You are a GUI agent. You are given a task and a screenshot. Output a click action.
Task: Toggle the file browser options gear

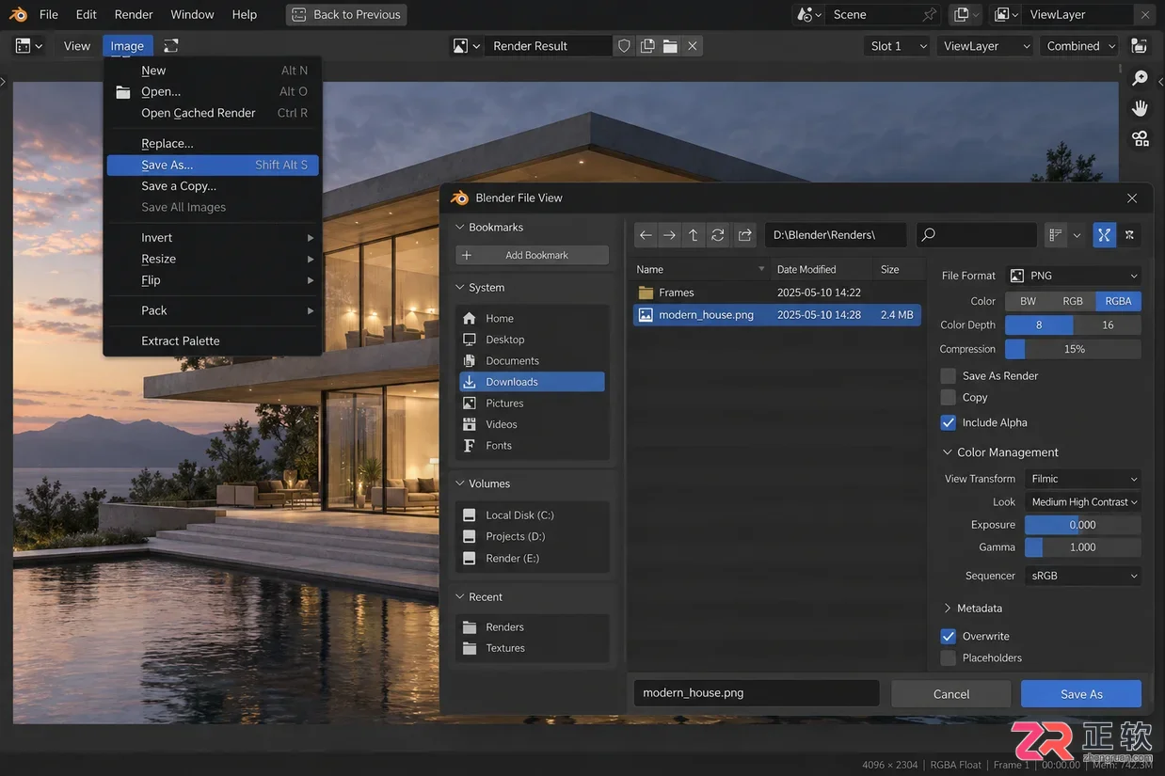point(1129,235)
